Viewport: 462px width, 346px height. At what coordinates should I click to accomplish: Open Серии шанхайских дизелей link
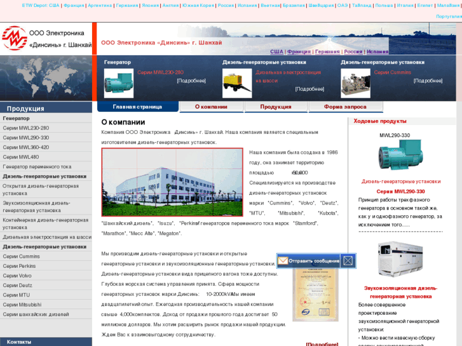36,314
